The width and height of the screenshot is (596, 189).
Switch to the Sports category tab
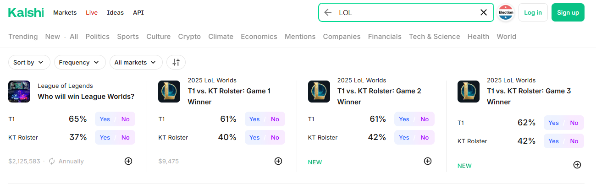point(128,37)
